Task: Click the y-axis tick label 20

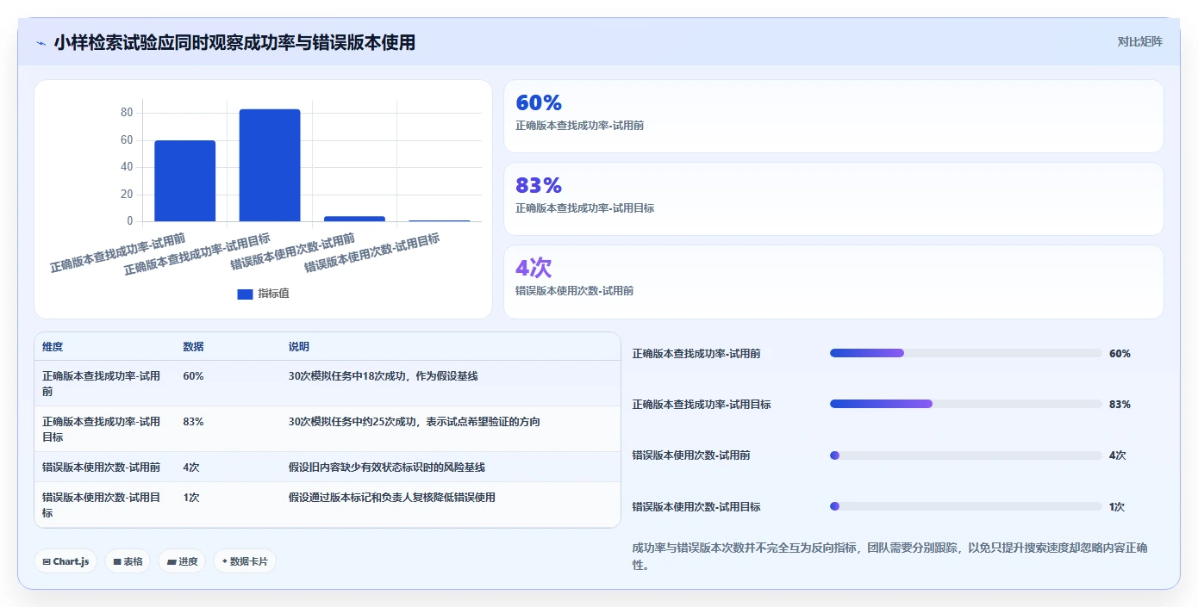Action: point(127,195)
